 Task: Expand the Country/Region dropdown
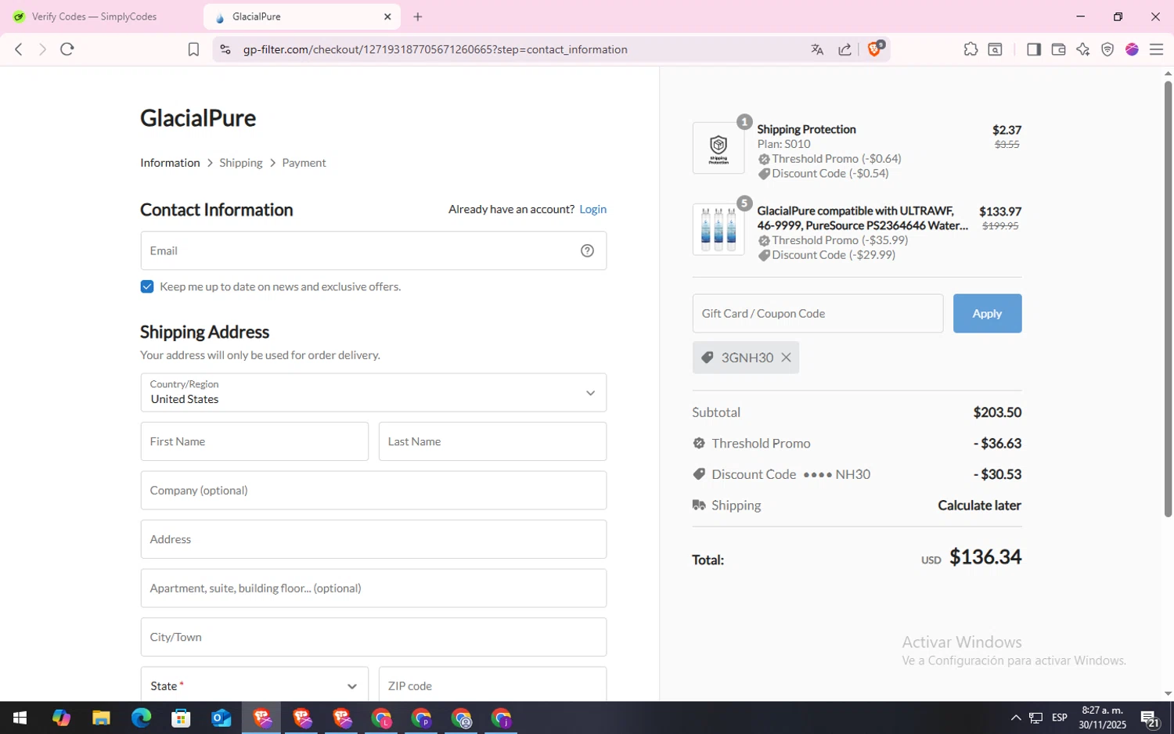click(373, 392)
